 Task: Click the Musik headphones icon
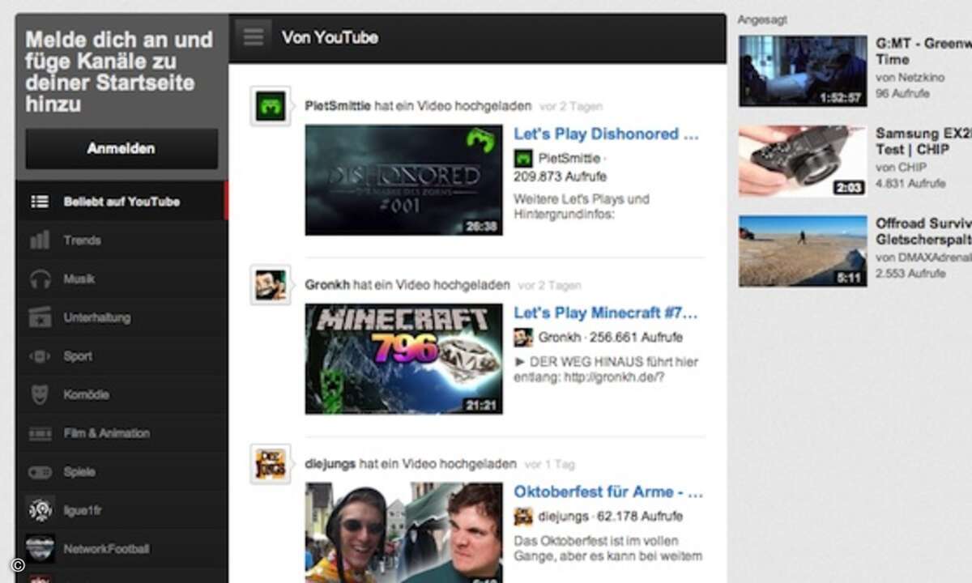point(40,279)
